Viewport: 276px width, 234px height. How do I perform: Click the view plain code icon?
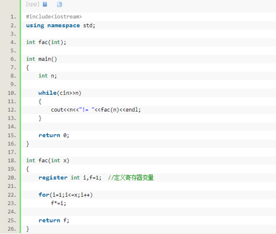45,4
